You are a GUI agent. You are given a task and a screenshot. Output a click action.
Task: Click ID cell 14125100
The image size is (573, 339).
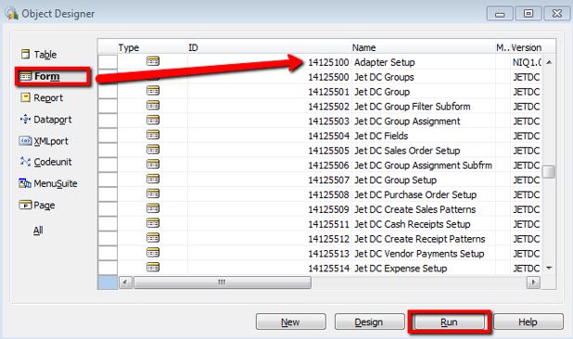click(328, 62)
